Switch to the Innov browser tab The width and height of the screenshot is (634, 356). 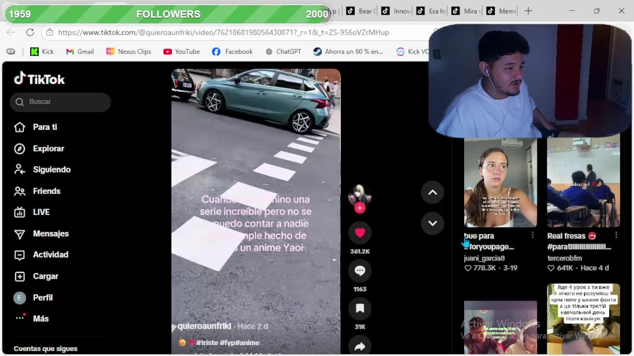(396, 11)
